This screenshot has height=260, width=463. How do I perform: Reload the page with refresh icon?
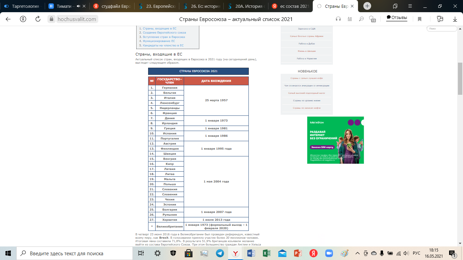pyautogui.click(x=38, y=19)
